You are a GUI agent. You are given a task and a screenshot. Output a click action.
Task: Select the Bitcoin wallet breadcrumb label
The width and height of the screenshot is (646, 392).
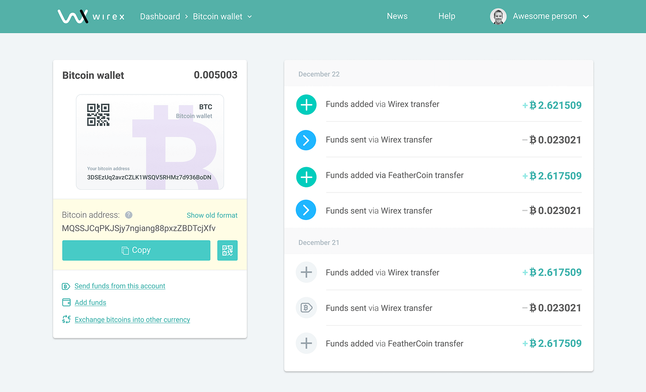pyautogui.click(x=218, y=17)
